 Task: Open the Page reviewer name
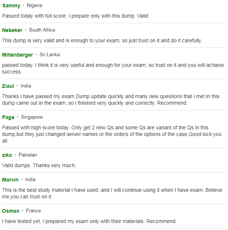click(8, 117)
